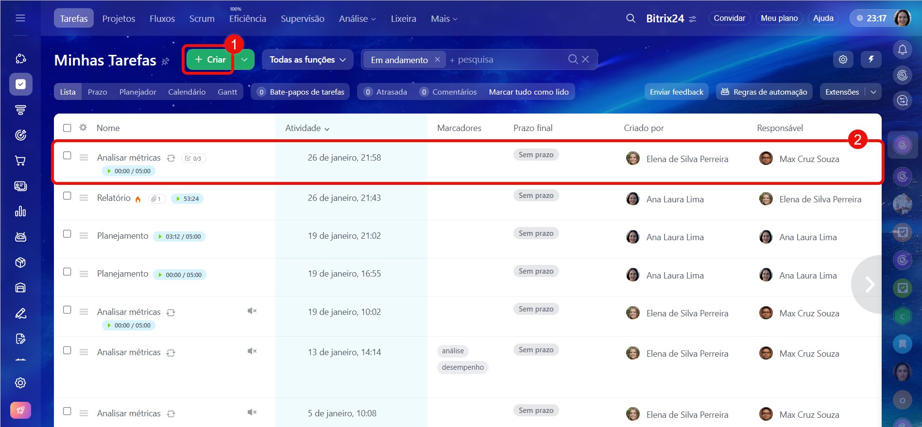Tick the first Analisar métricas checkbox

point(67,155)
